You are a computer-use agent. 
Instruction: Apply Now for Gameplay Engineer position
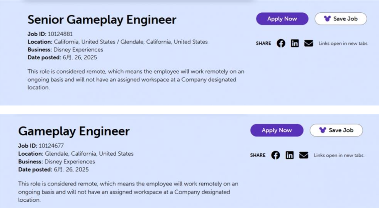pos(277,130)
